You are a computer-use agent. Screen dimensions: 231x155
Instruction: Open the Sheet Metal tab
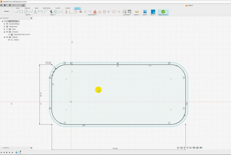47,8
